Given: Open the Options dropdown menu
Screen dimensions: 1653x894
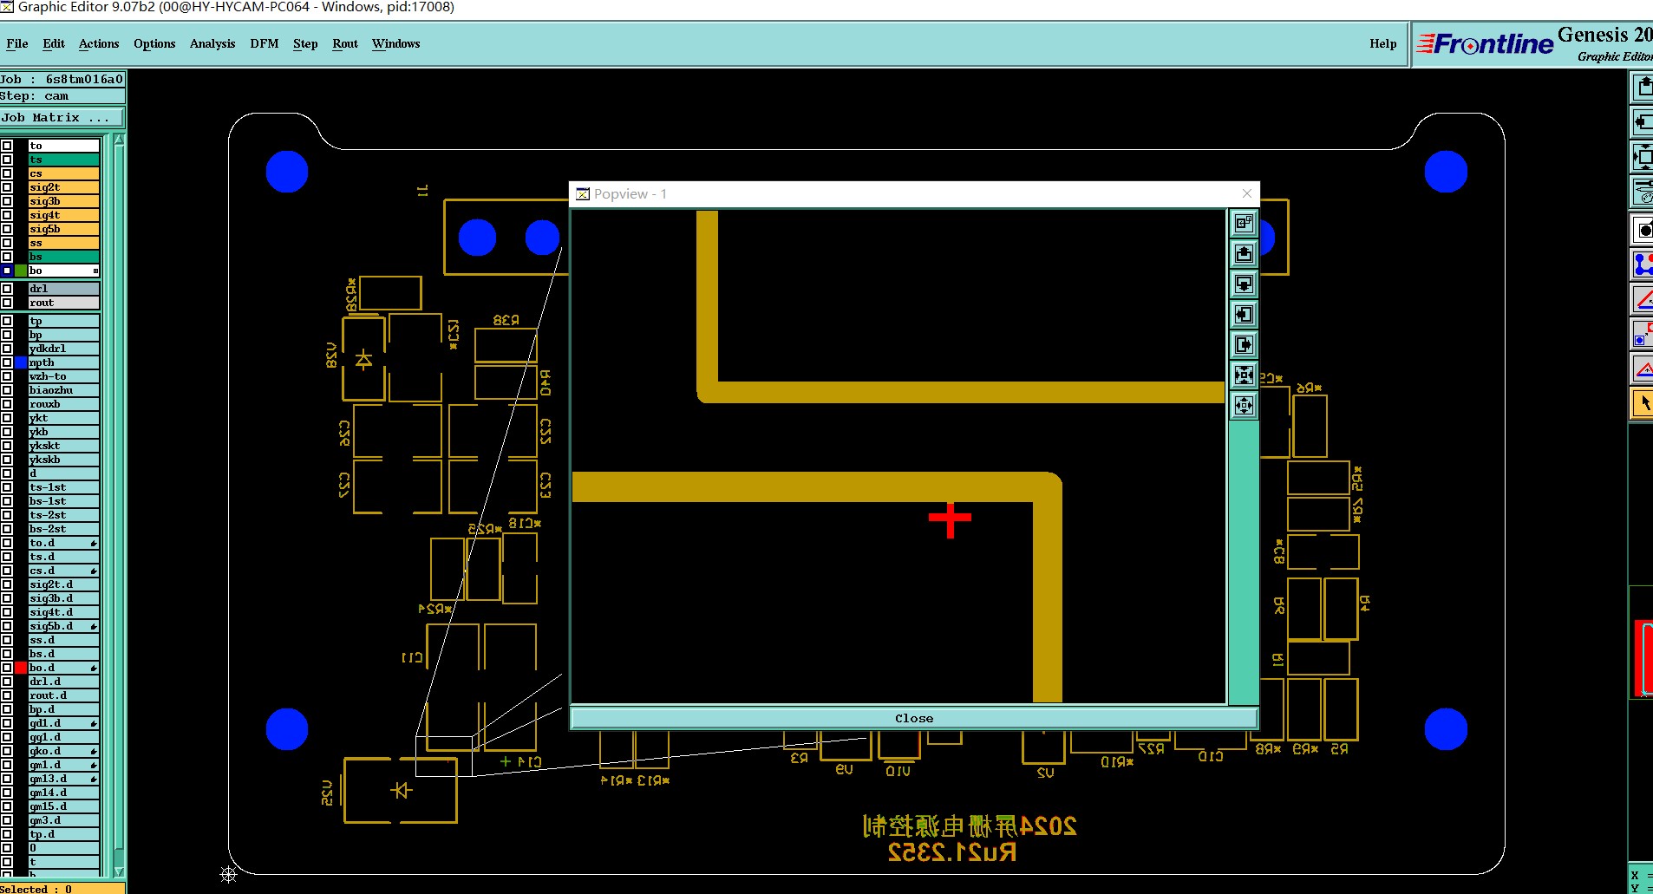Looking at the screenshot, I should click(x=154, y=43).
